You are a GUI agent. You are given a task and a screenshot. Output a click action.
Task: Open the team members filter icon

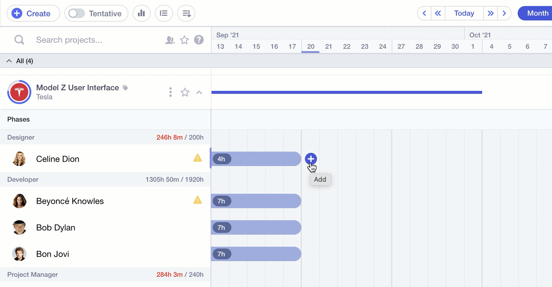pyautogui.click(x=170, y=40)
